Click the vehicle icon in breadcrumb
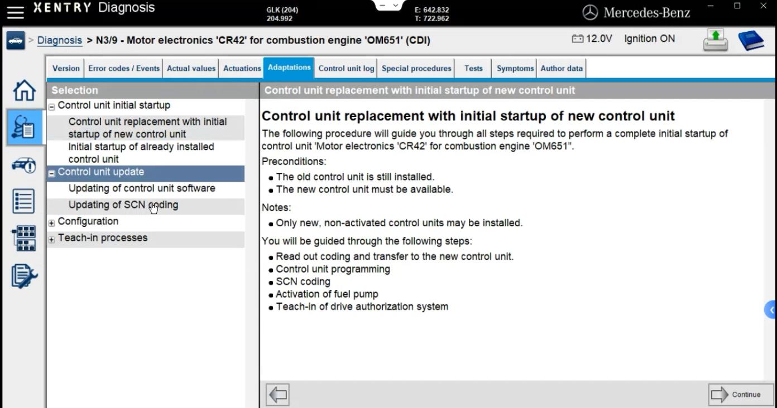The height and width of the screenshot is (408, 777). point(16,41)
